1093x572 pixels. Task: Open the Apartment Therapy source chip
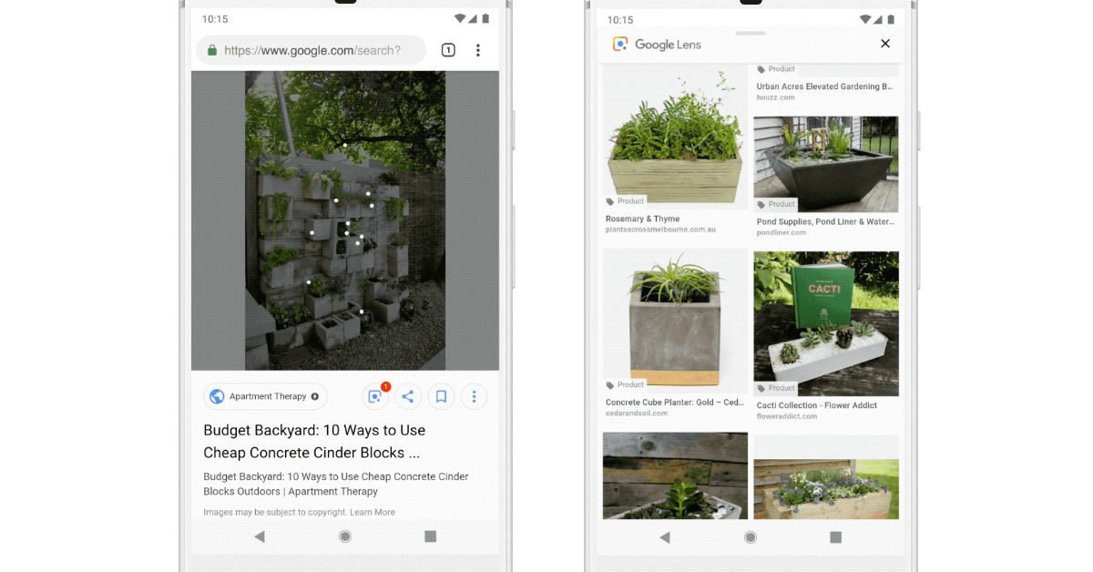point(265,396)
